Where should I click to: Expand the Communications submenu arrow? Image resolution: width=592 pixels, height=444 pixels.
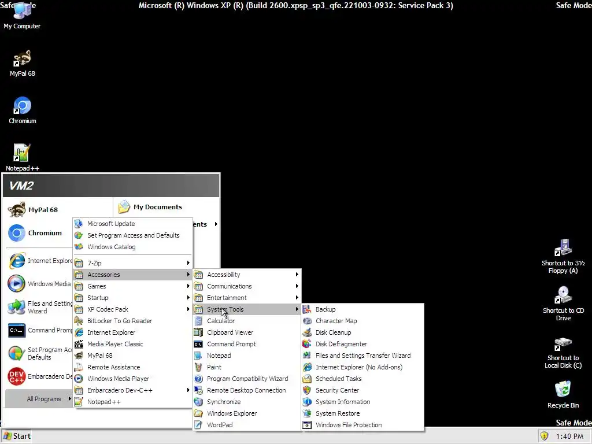297,286
